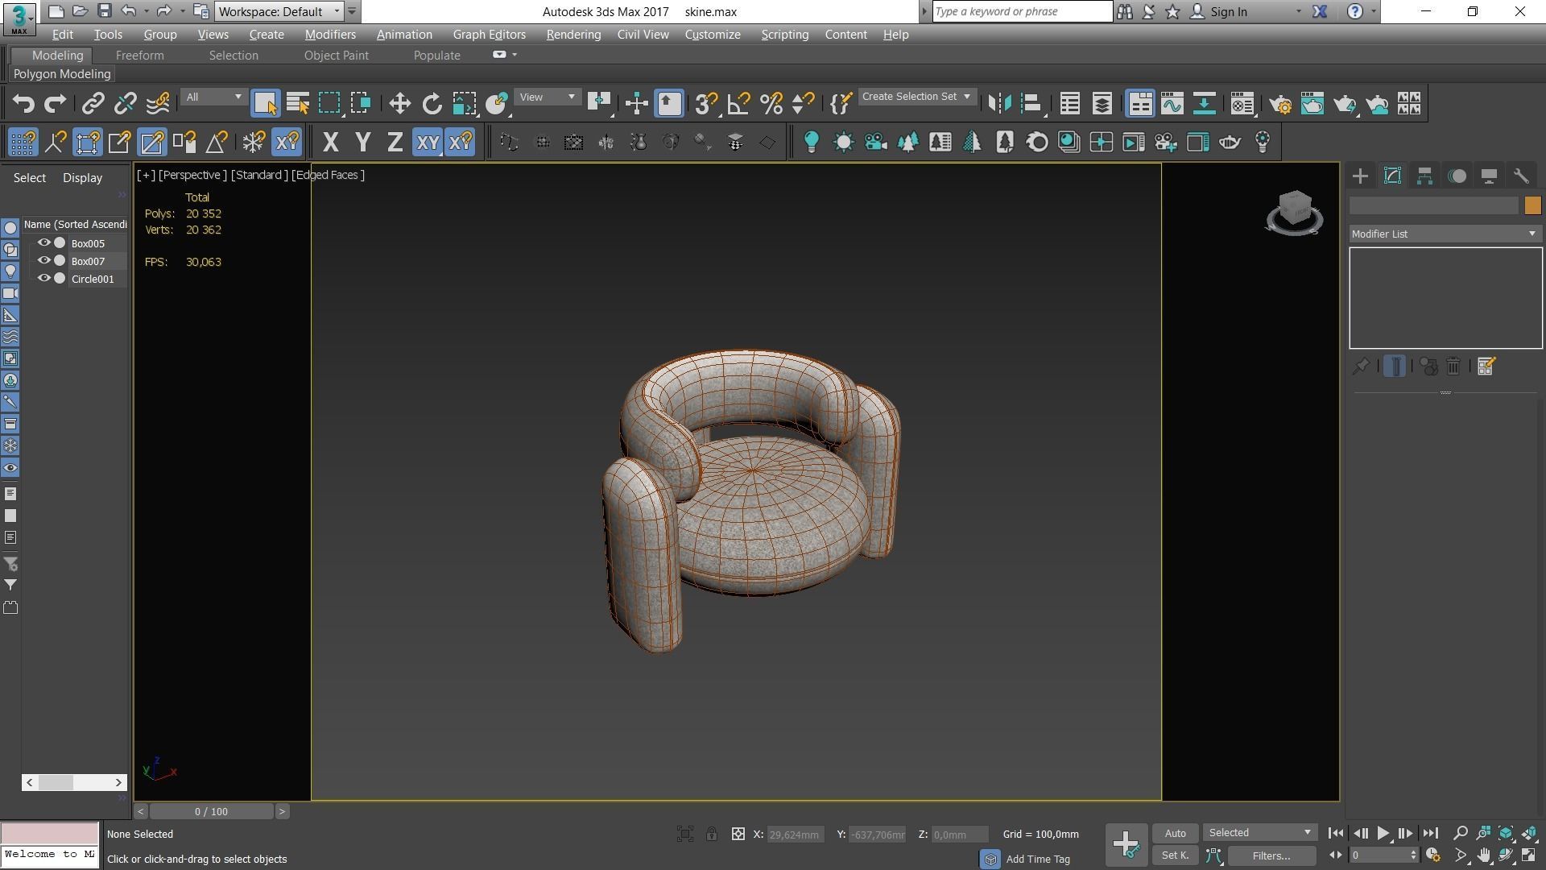
Task: Open the Modify panel tab
Action: pyautogui.click(x=1392, y=176)
